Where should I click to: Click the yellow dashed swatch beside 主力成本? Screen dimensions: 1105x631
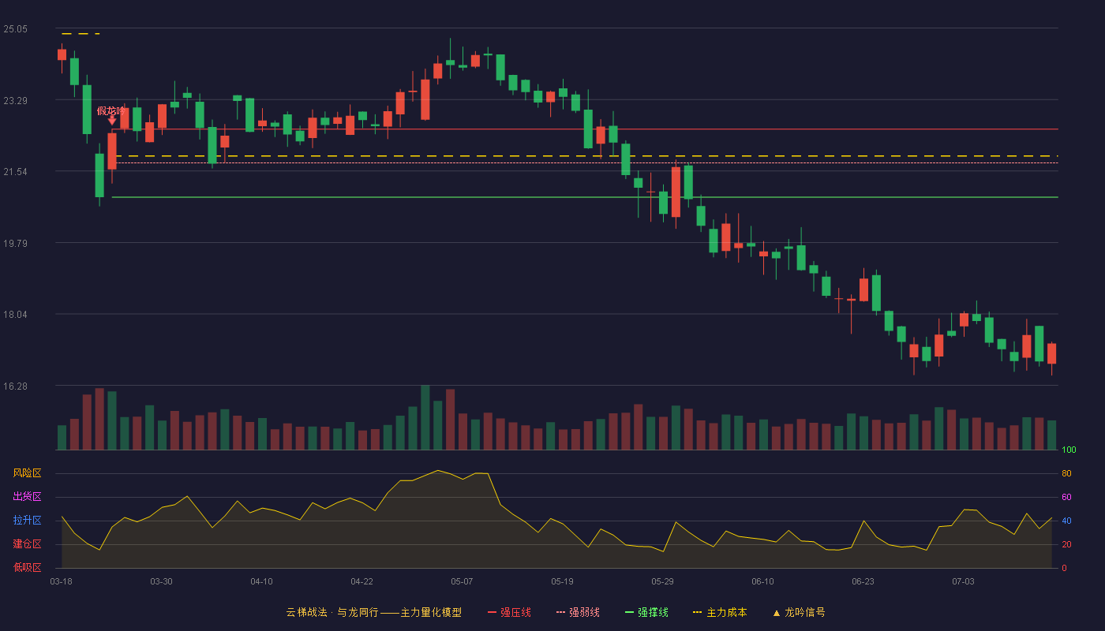point(697,612)
